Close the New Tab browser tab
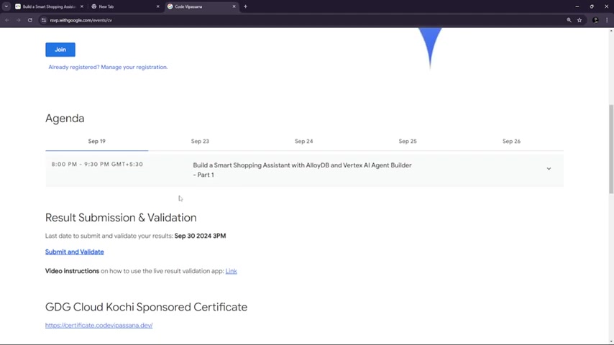 point(157,6)
